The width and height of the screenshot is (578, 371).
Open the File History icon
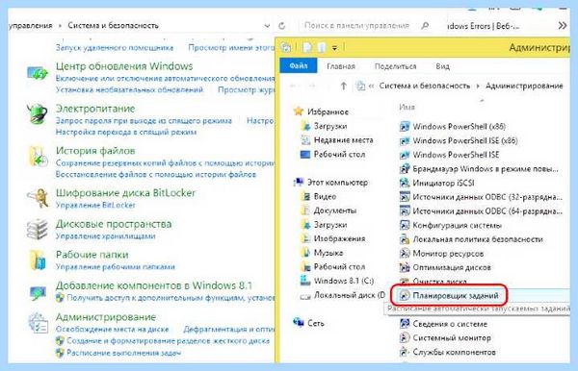point(38,157)
